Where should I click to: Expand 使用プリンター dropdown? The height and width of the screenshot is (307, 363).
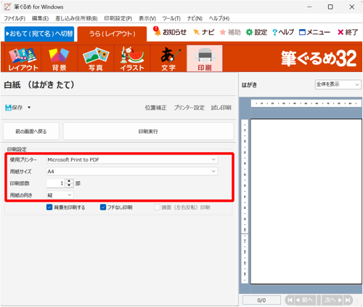213,159
